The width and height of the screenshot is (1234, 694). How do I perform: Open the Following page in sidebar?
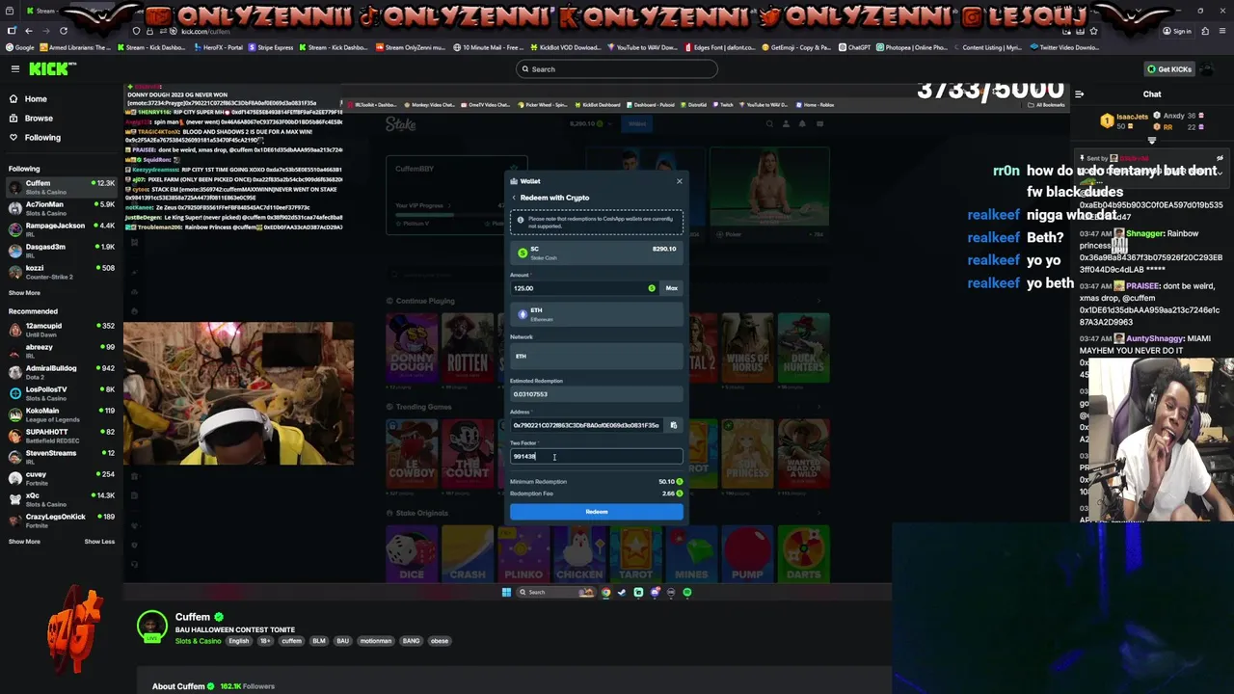[42, 137]
